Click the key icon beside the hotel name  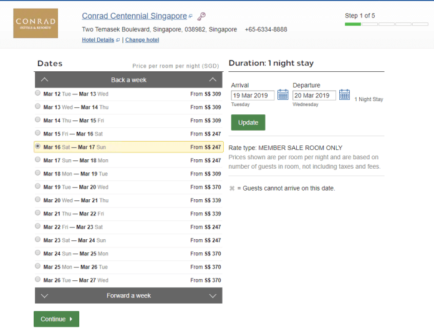click(201, 16)
